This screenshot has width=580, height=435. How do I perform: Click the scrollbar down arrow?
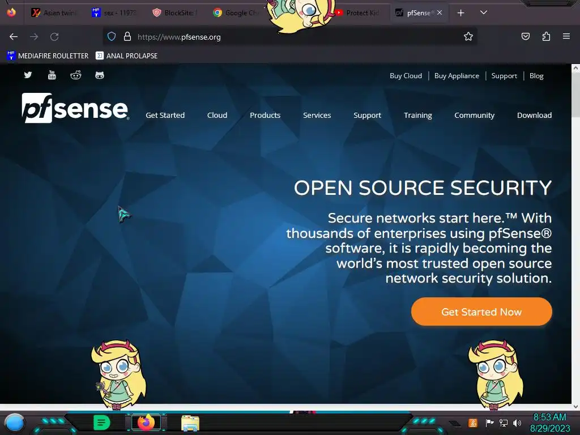click(575, 407)
